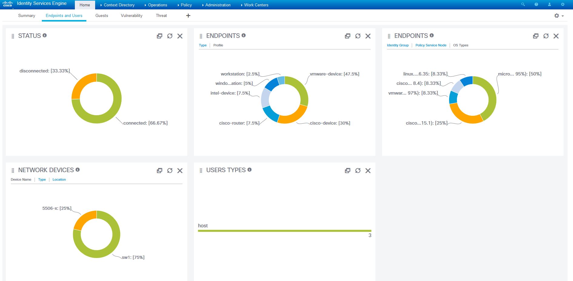Click the Cisco logo in header
573x281 pixels.
tap(8, 4)
